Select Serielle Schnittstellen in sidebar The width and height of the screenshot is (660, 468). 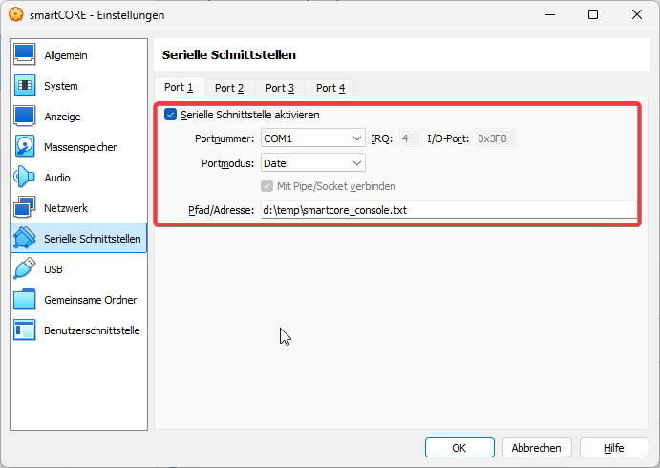click(x=78, y=238)
